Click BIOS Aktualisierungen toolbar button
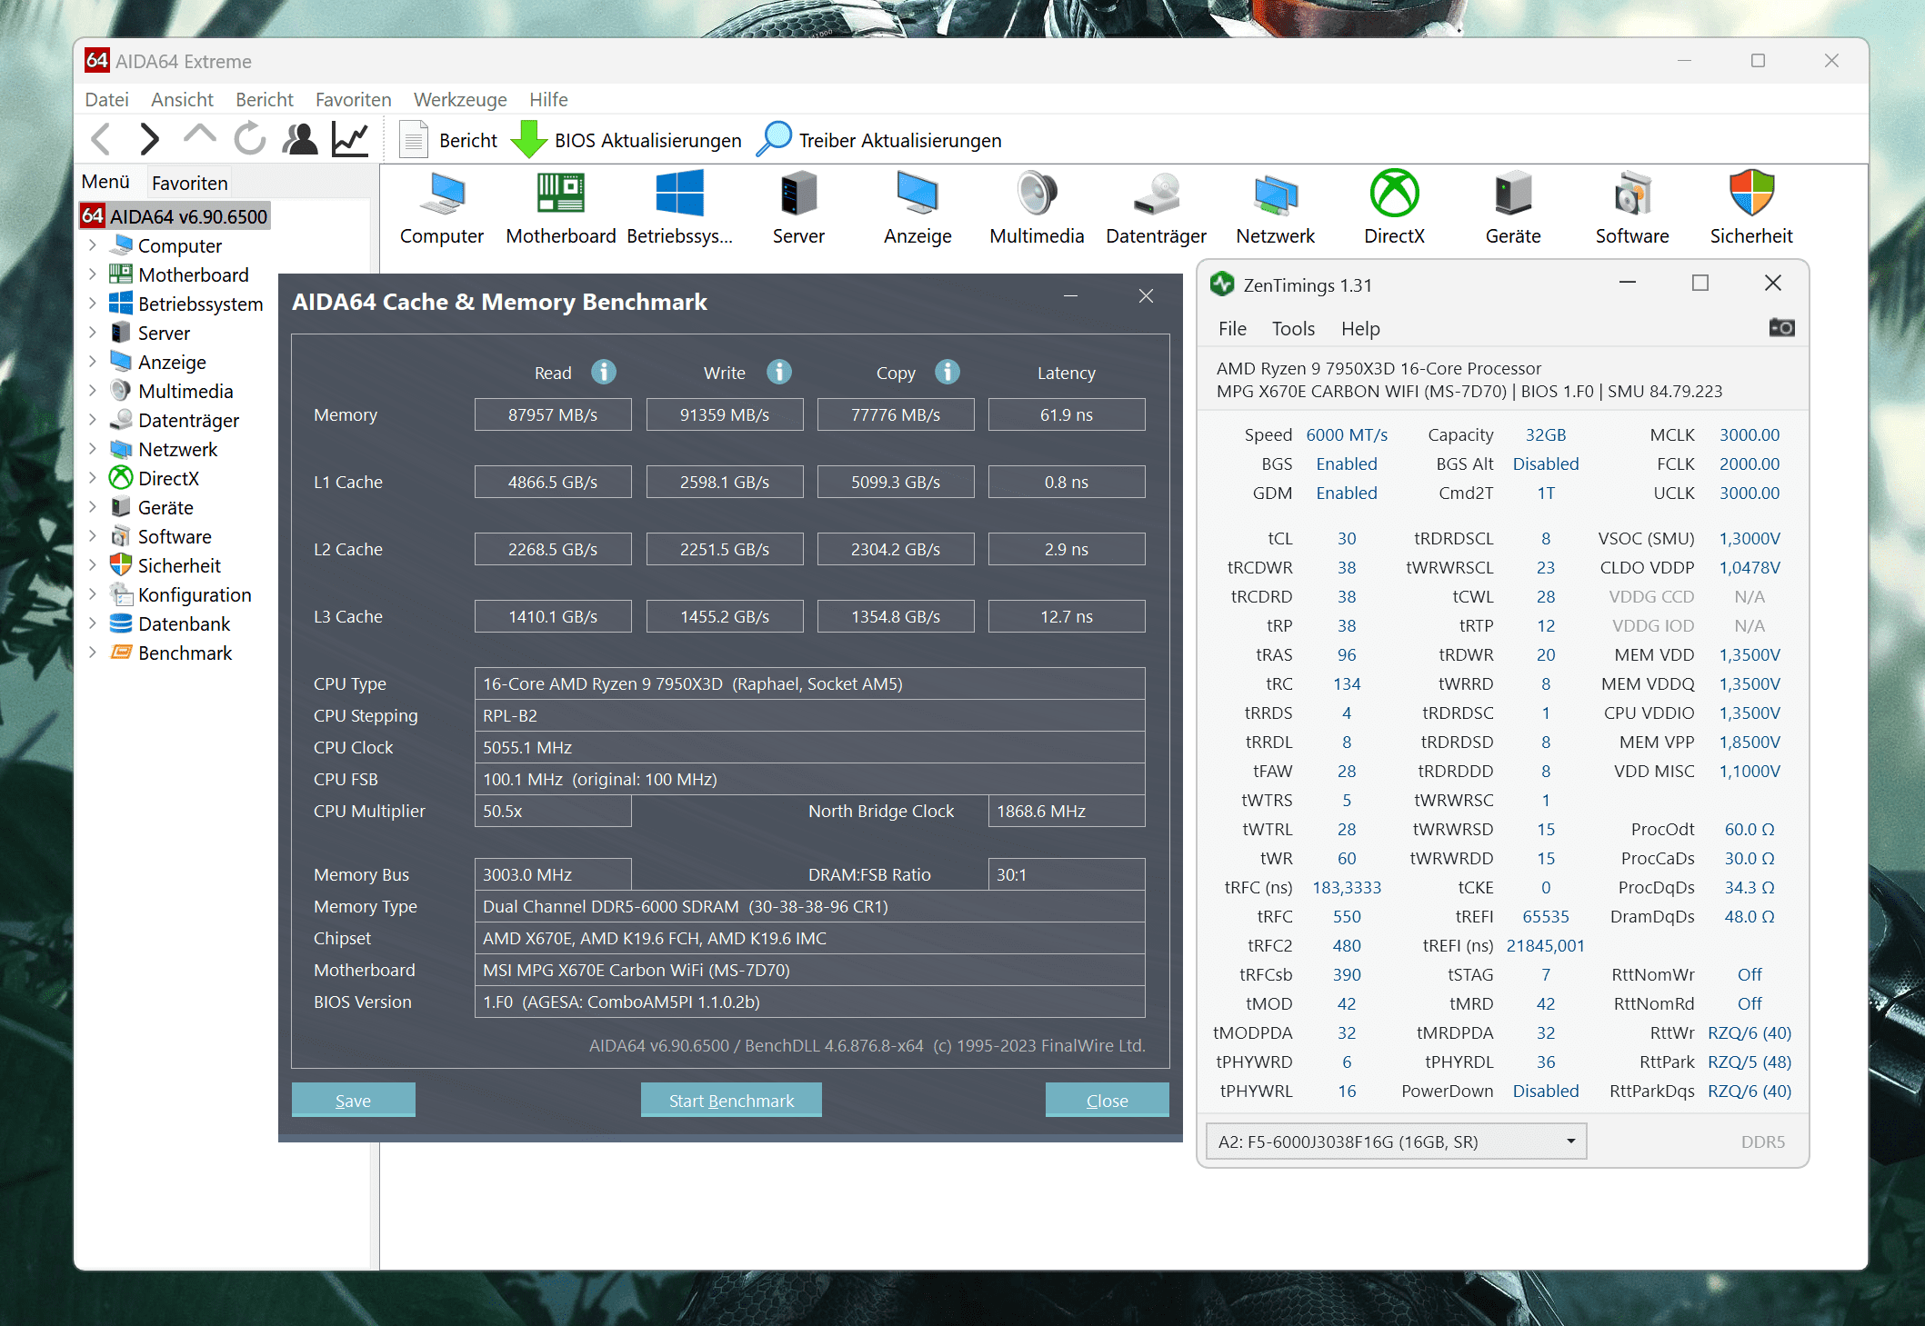This screenshot has height=1326, width=1925. pos(627,140)
